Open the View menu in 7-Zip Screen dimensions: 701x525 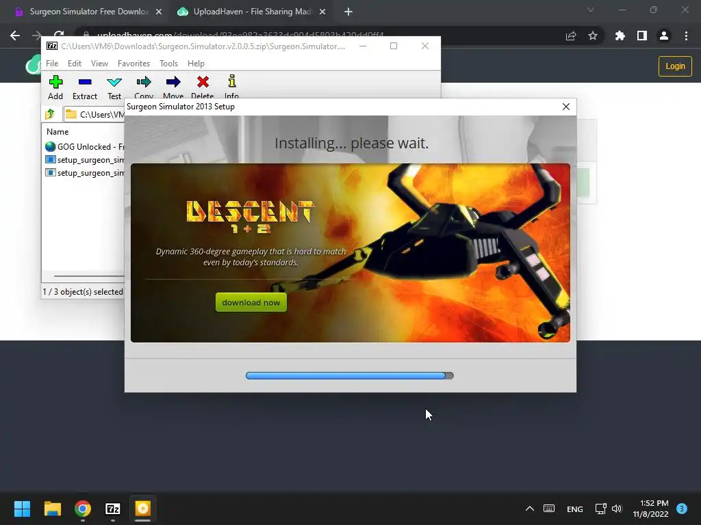point(99,64)
